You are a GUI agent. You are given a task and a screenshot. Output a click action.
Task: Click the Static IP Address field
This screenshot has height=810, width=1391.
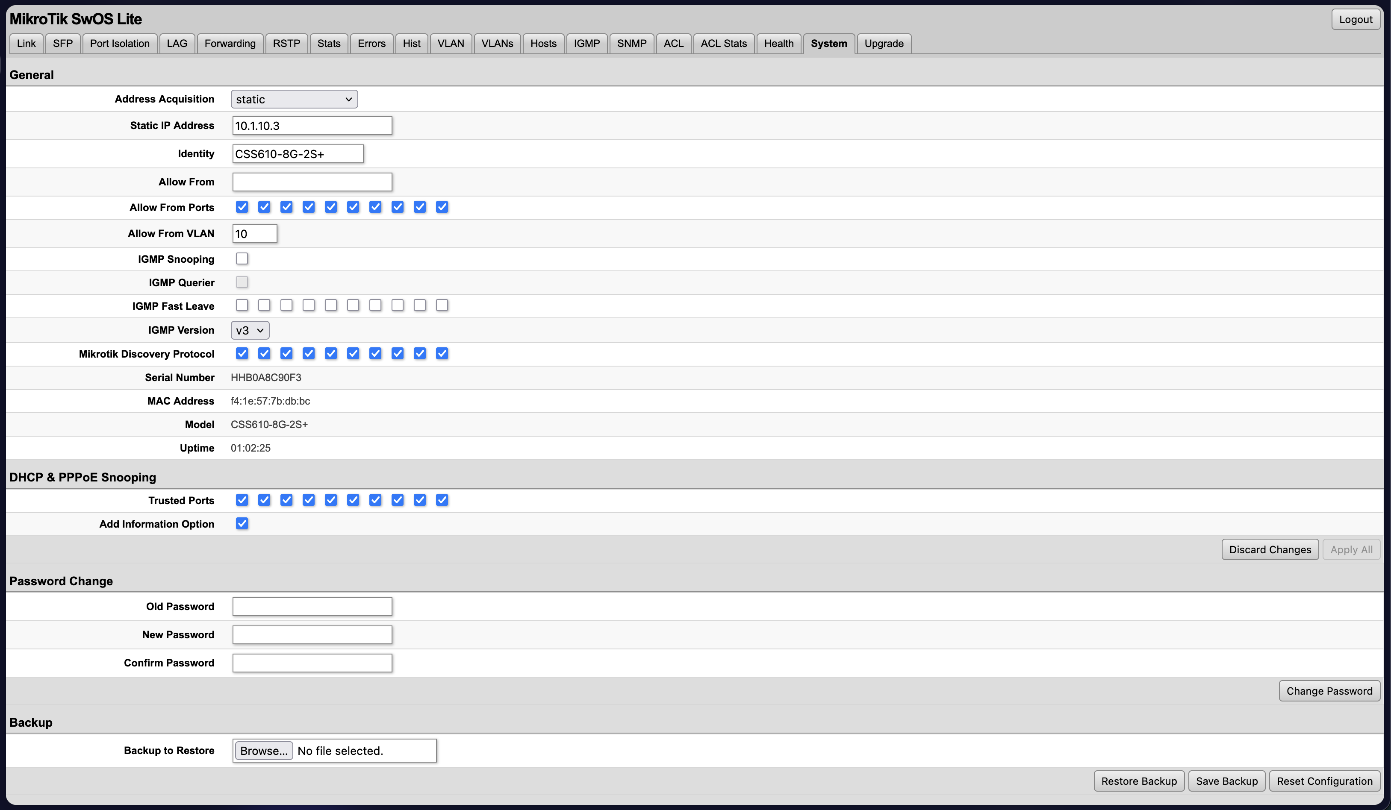click(312, 126)
